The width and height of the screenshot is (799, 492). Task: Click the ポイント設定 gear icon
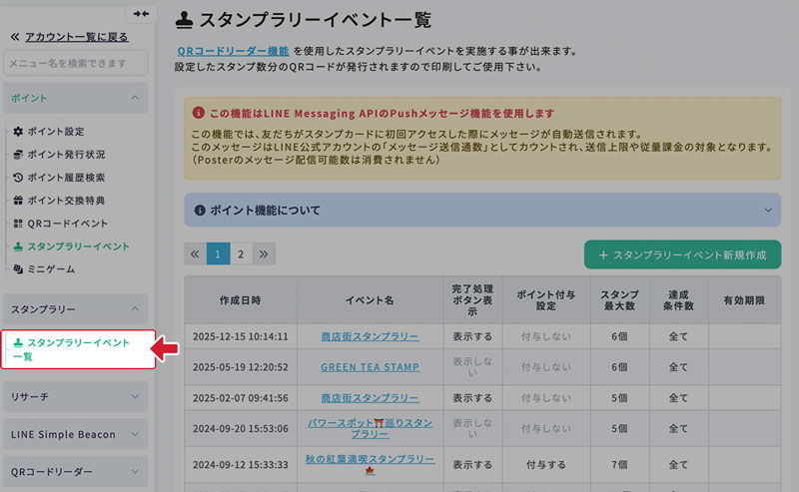coord(17,132)
